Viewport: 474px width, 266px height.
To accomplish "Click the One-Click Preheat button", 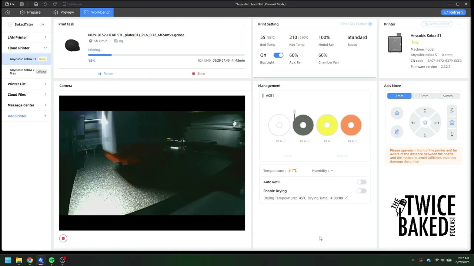I will coord(356,24).
